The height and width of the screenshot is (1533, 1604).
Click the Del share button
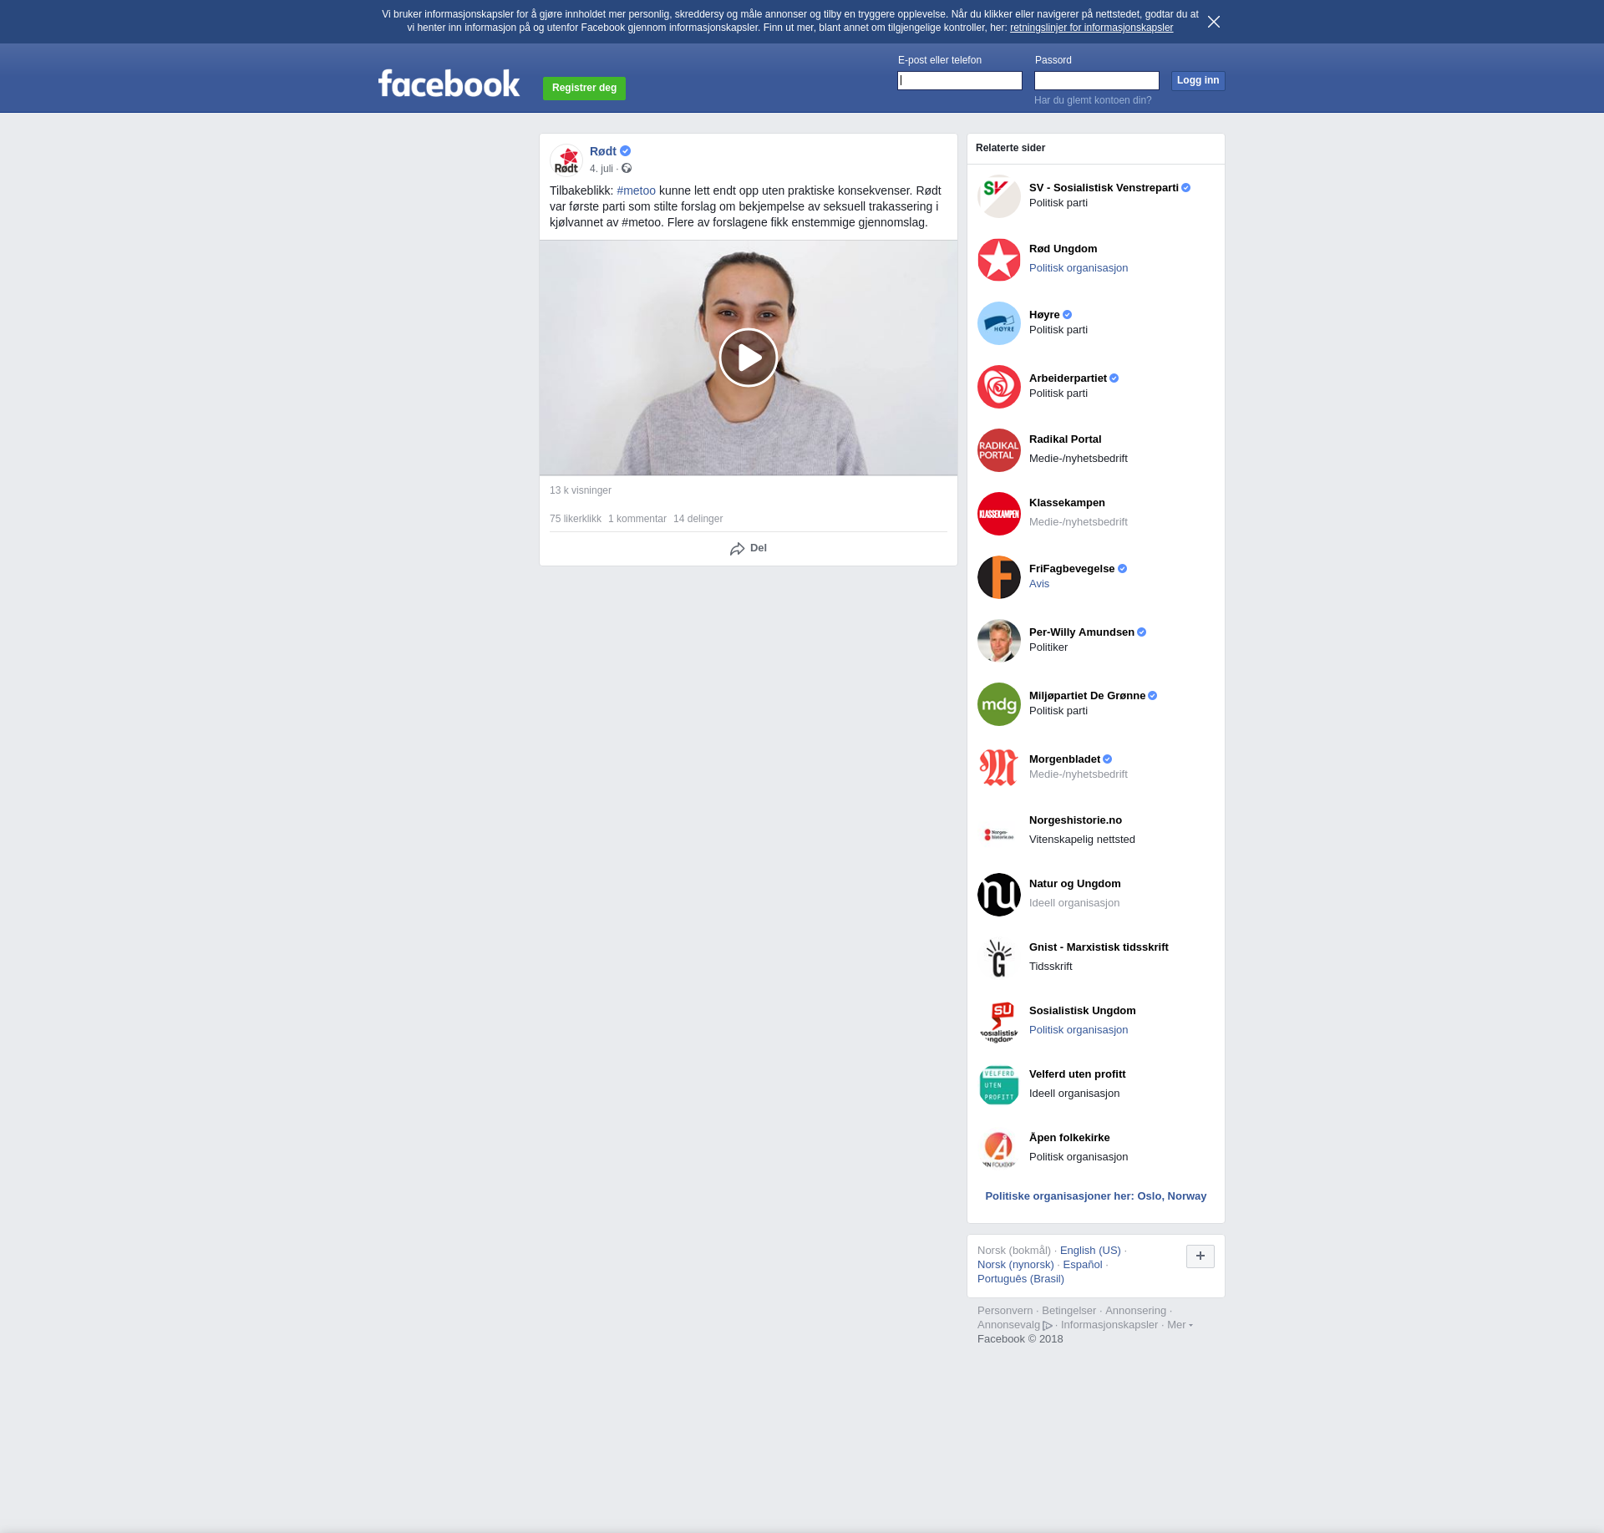(749, 549)
